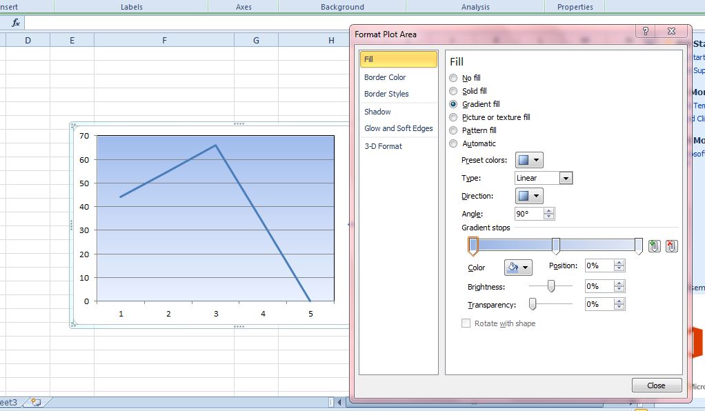Click the Brightness slider handle

point(551,285)
